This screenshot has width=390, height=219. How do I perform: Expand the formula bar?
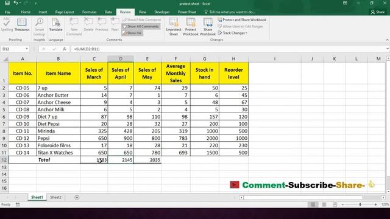pyautogui.click(x=388, y=49)
